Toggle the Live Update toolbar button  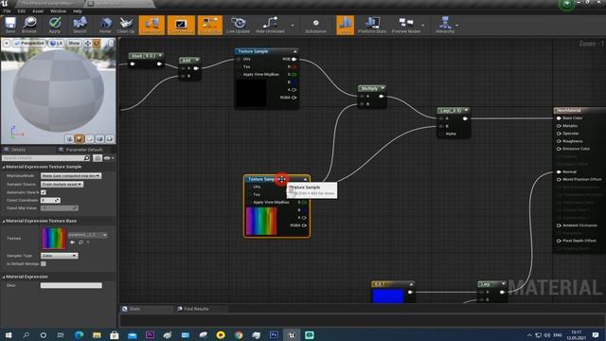click(x=238, y=25)
